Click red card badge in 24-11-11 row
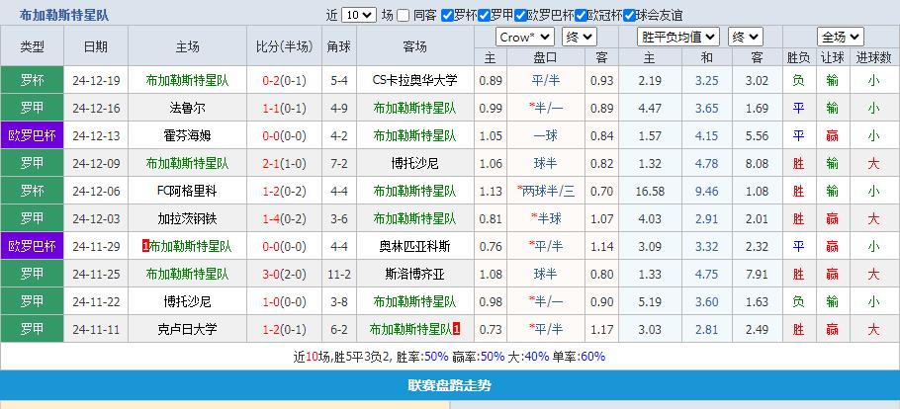 (x=456, y=328)
